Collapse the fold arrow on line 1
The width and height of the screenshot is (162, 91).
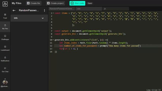coord(53,13)
